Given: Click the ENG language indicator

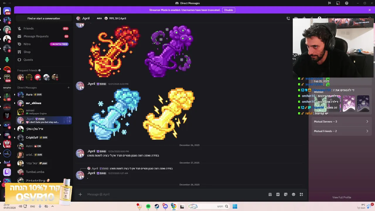Looking at the screenshot, I should tap(33, 206).
